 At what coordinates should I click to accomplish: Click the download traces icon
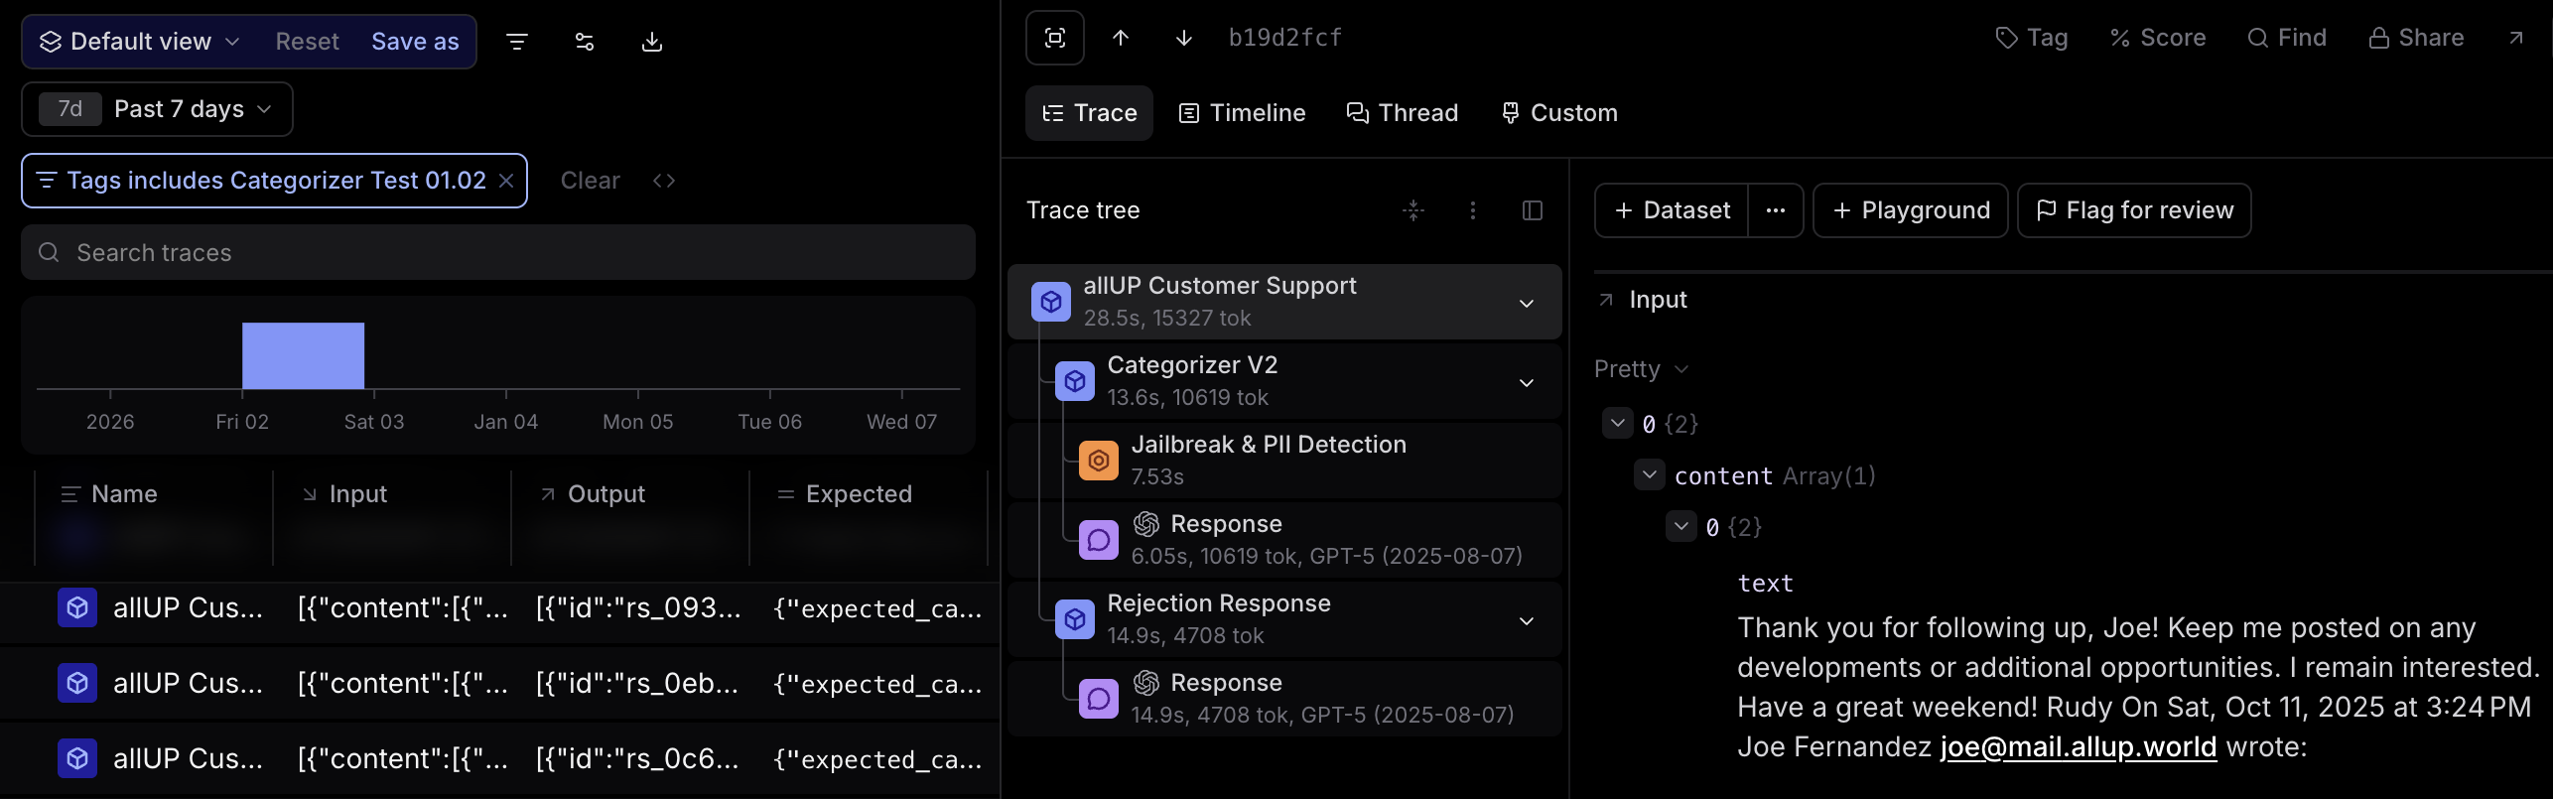pyautogui.click(x=652, y=42)
